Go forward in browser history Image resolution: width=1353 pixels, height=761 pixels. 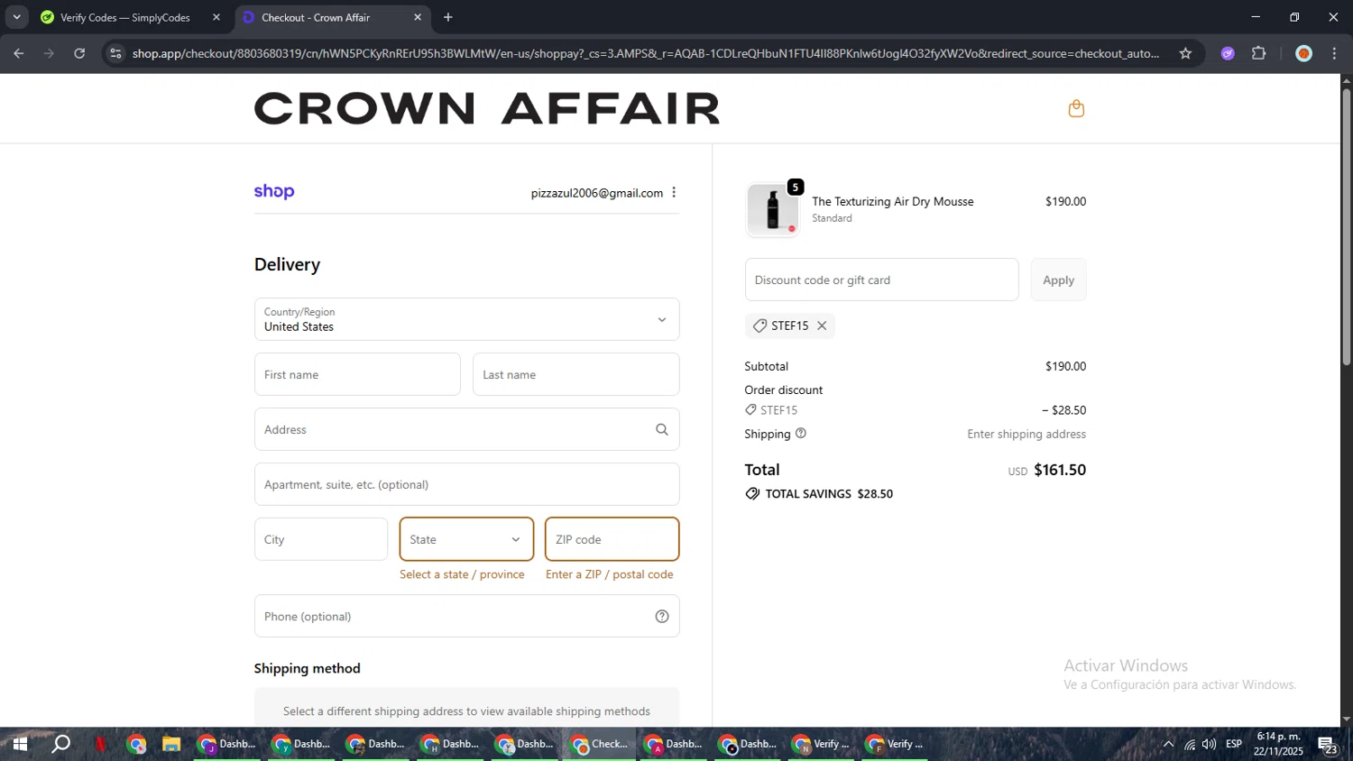49,53
